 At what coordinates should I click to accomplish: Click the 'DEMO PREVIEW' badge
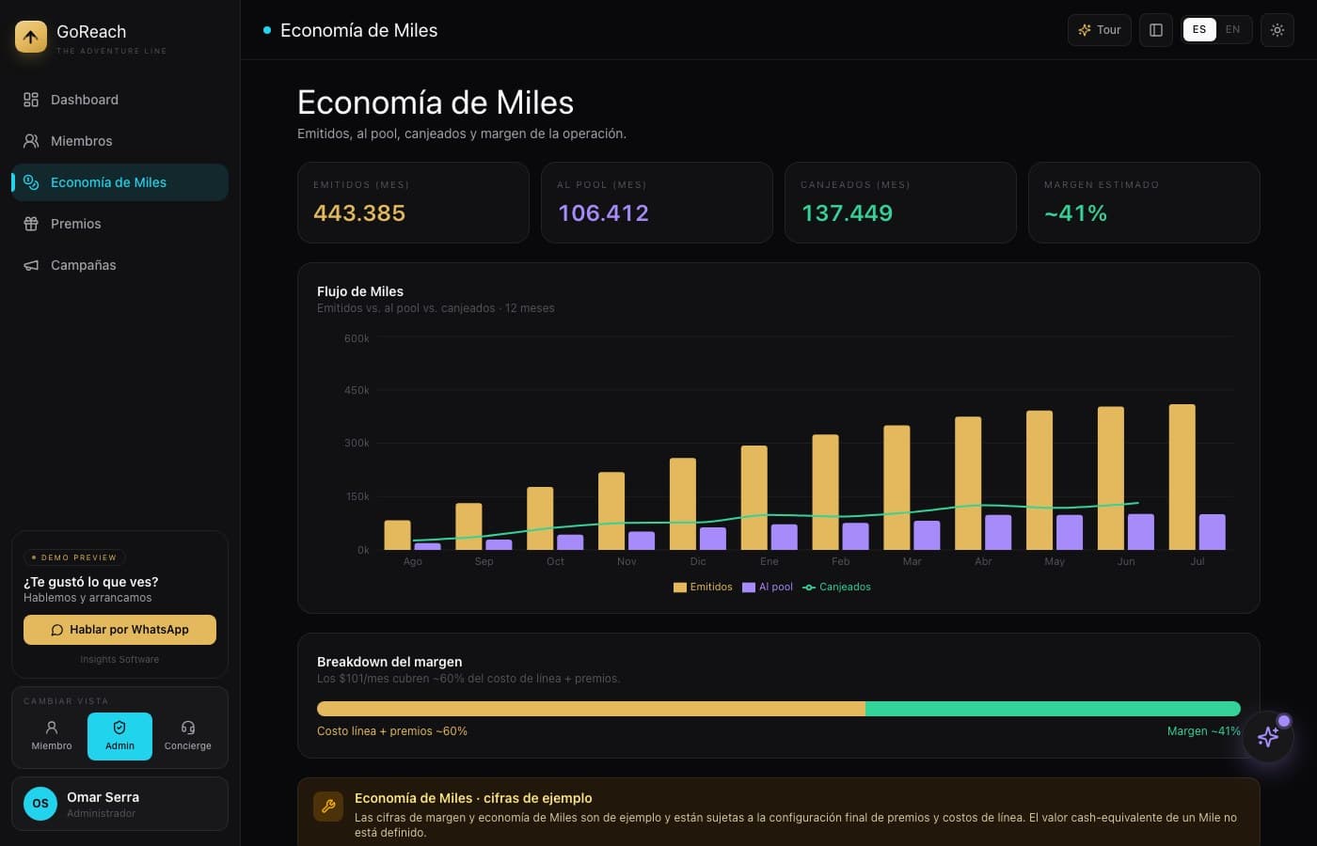pos(74,557)
